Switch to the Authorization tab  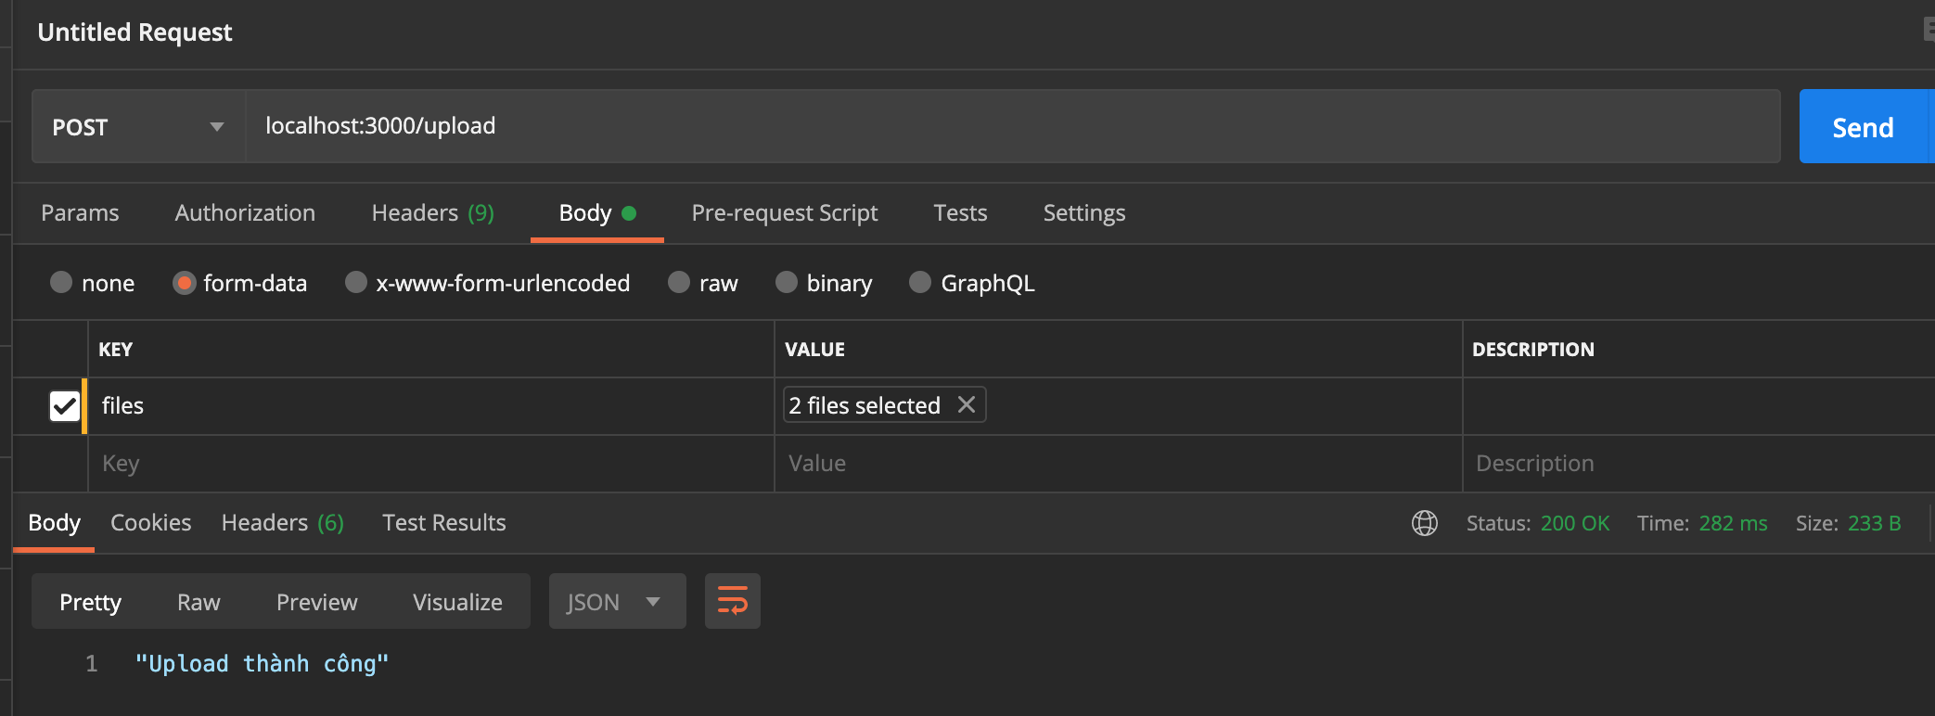245,213
